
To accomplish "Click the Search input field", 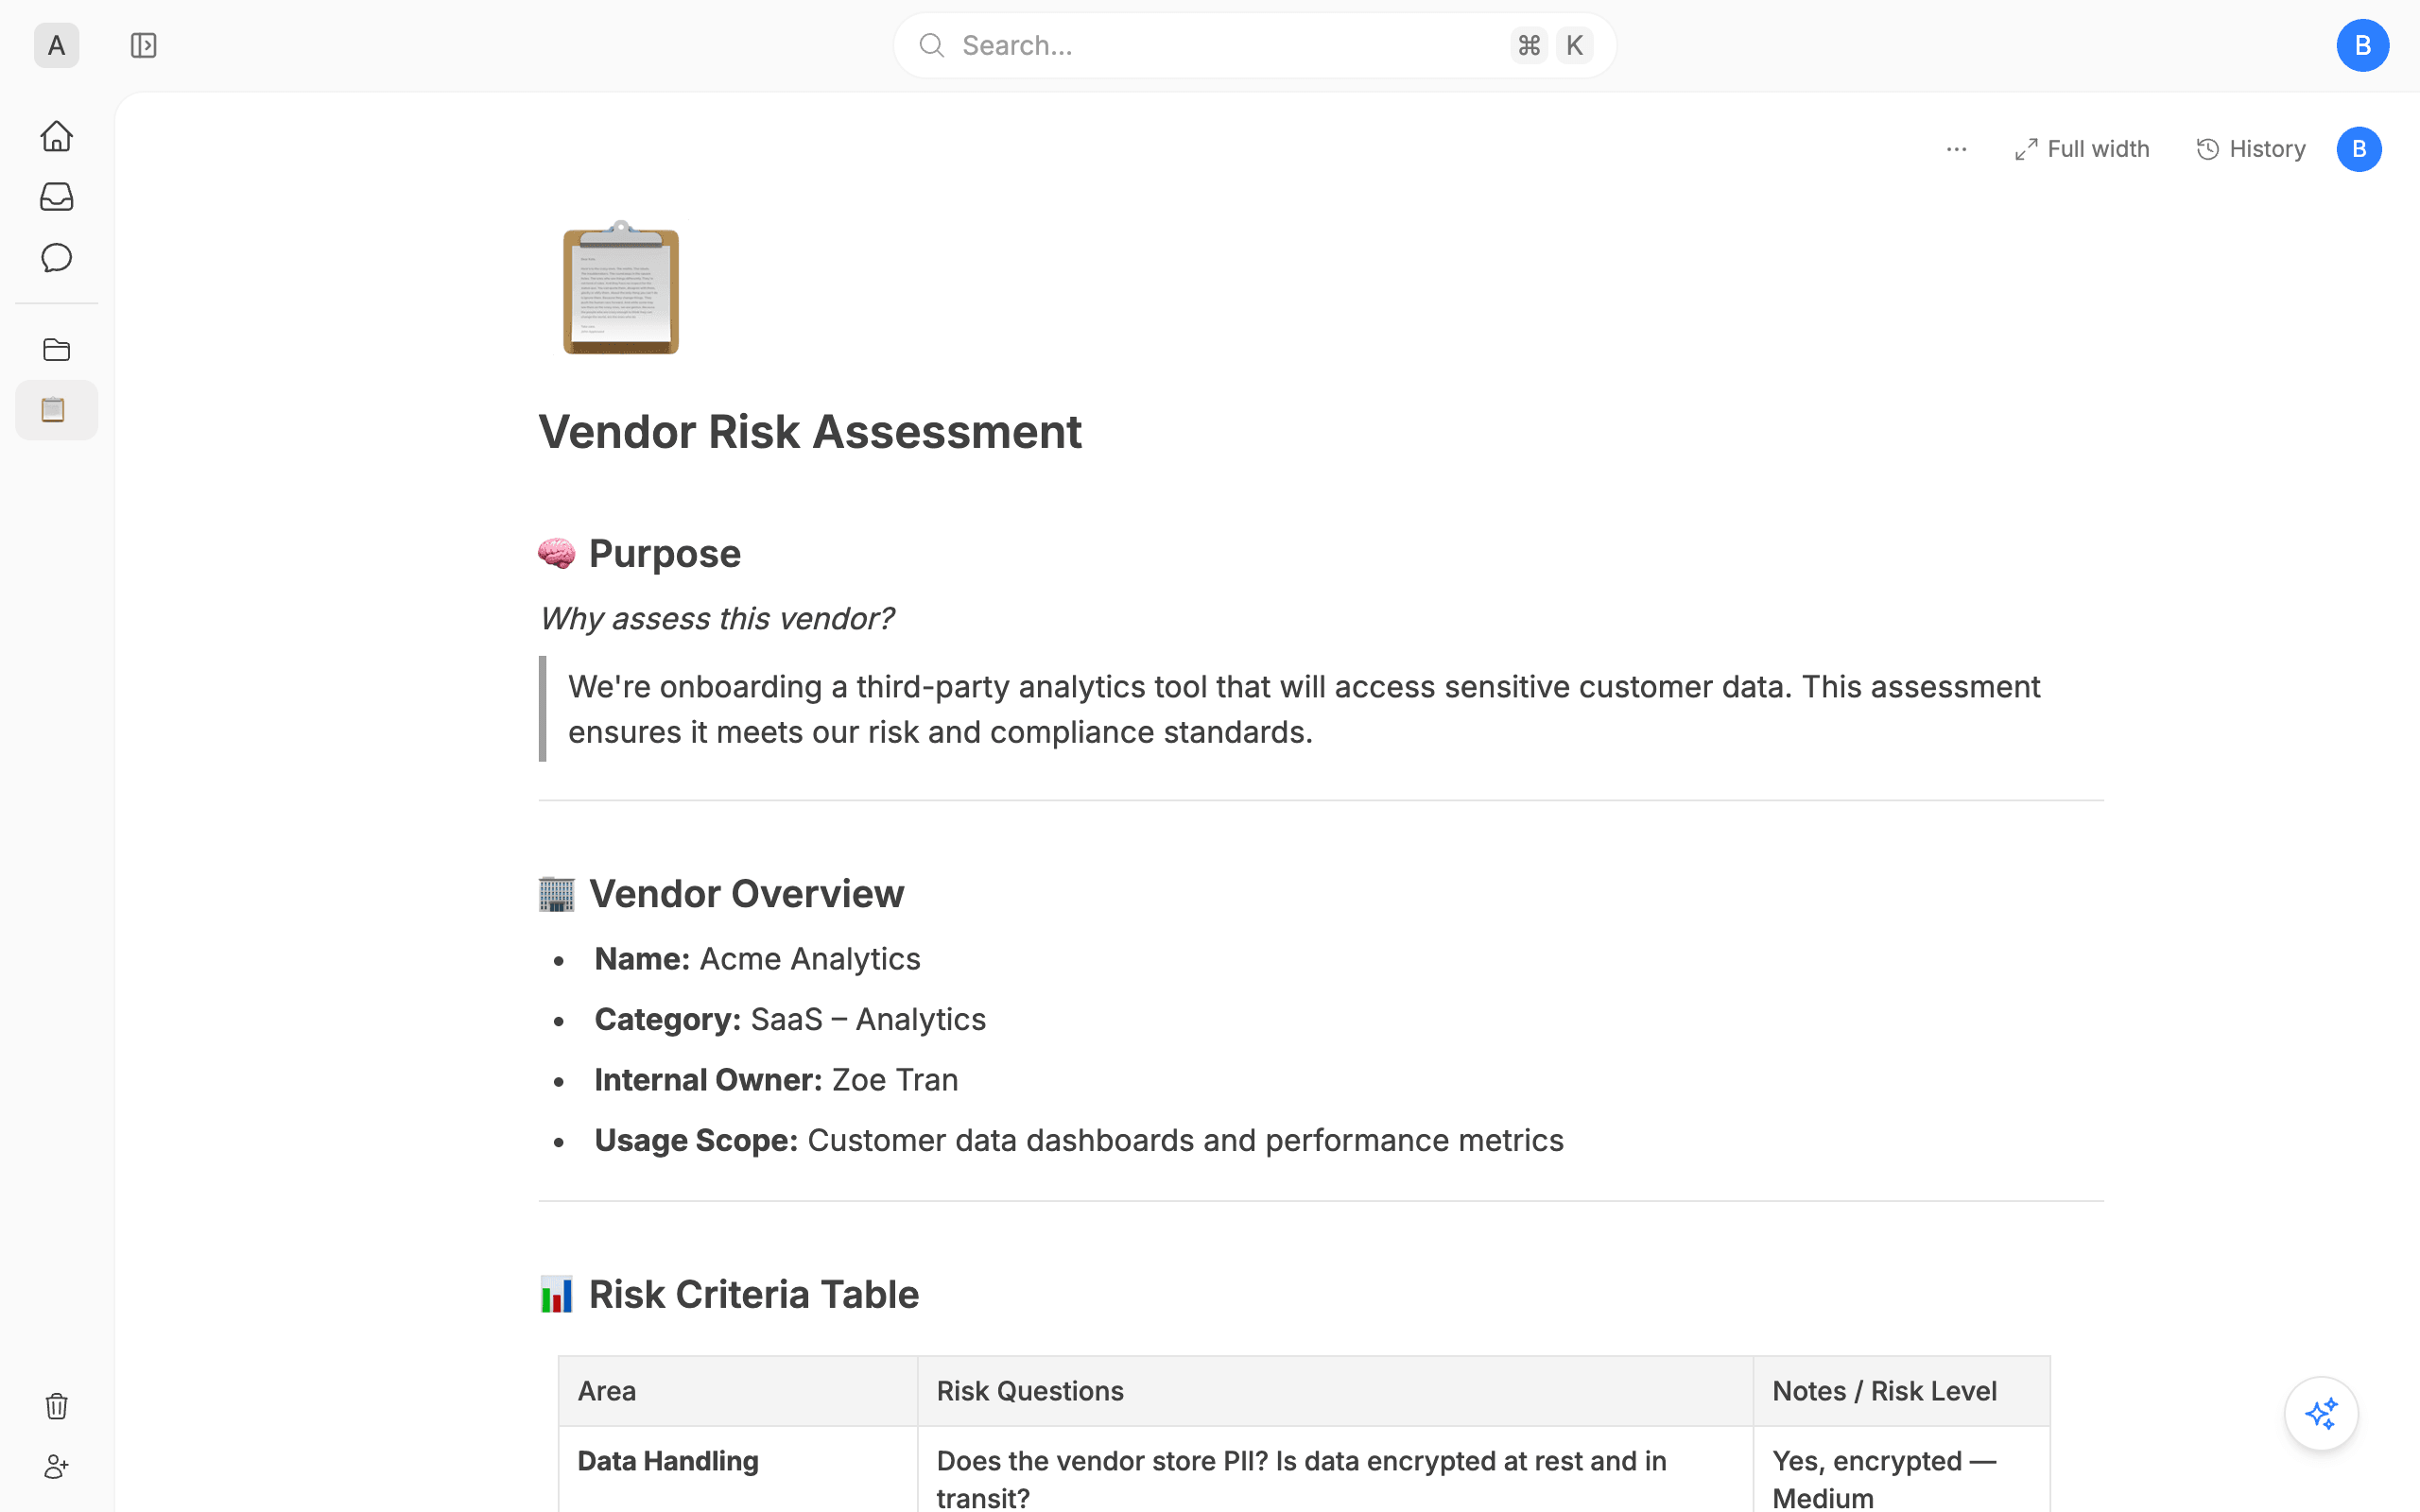I will (1254, 46).
